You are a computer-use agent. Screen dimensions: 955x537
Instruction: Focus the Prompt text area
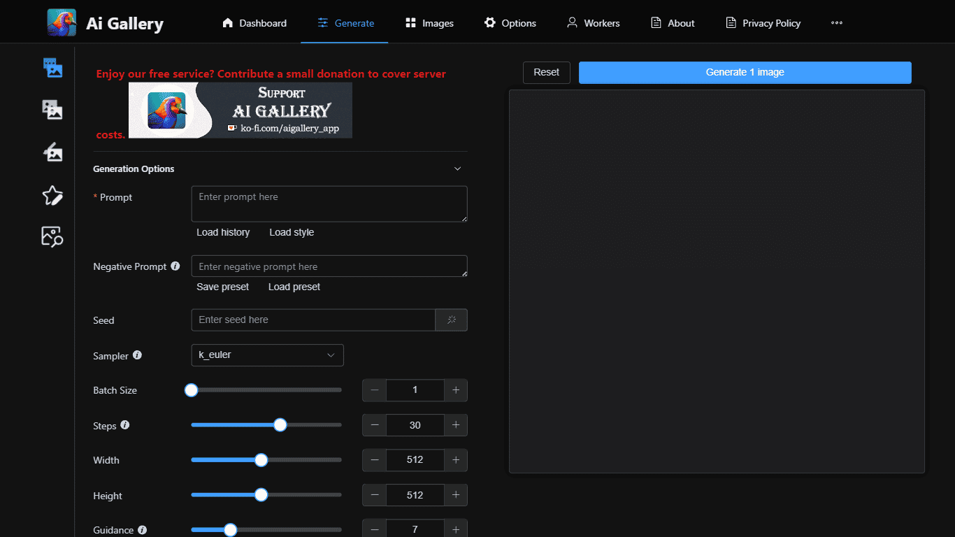click(x=329, y=204)
